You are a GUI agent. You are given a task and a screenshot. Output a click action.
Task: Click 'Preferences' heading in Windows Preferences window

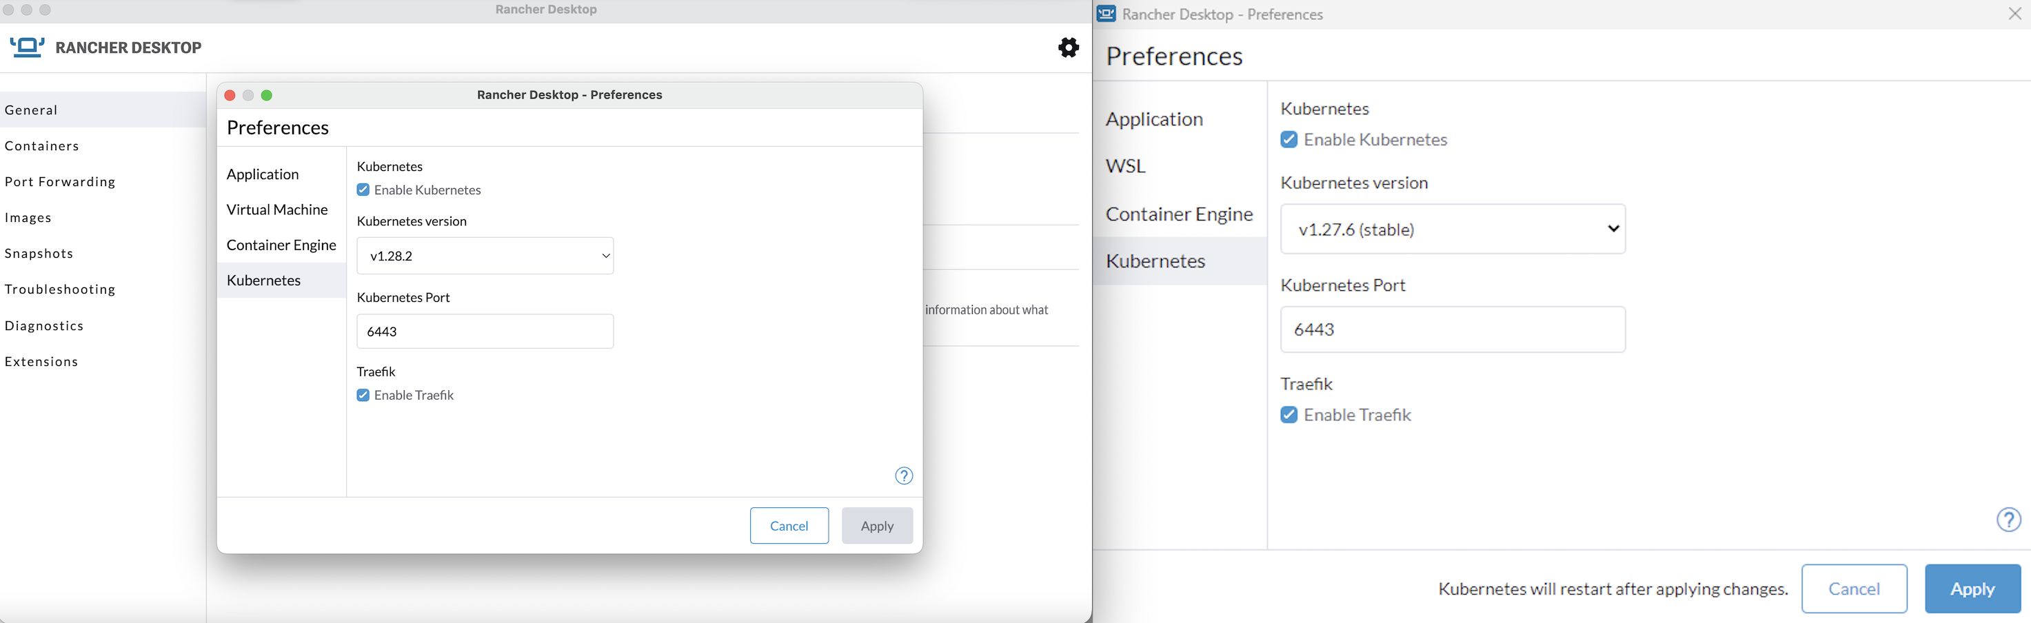click(x=1174, y=56)
